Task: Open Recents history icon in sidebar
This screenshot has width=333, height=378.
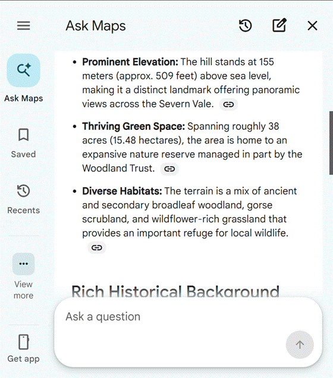Action: [x=24, y=191]
